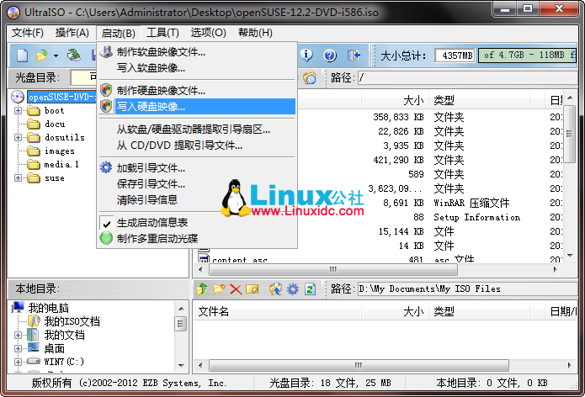Click the up arrow of disc list scrollbar
Image resolution: width=585 pixels, height=397 pixels.
tap(570, 98)
